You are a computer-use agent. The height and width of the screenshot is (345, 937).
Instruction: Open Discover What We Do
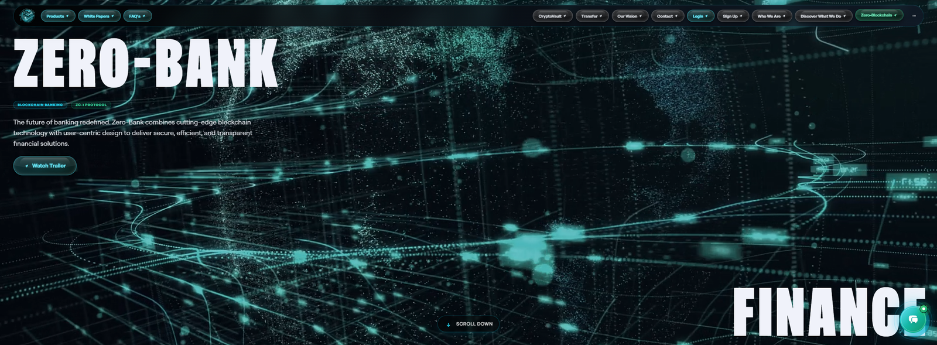(x=823, y=16)
